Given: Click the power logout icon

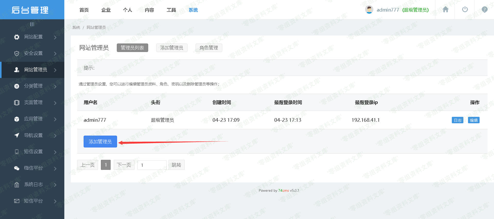Looking at the screenshot, I should pyautogui.click(x=465, y=10).
